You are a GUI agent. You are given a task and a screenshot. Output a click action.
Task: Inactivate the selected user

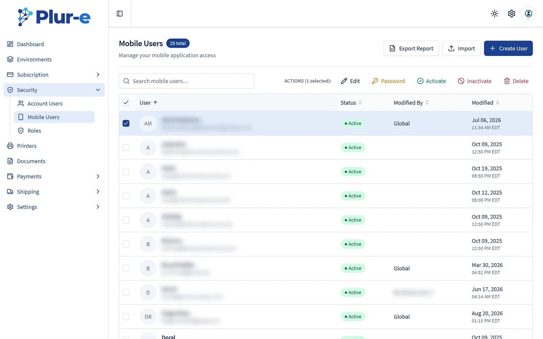(474, 81)
